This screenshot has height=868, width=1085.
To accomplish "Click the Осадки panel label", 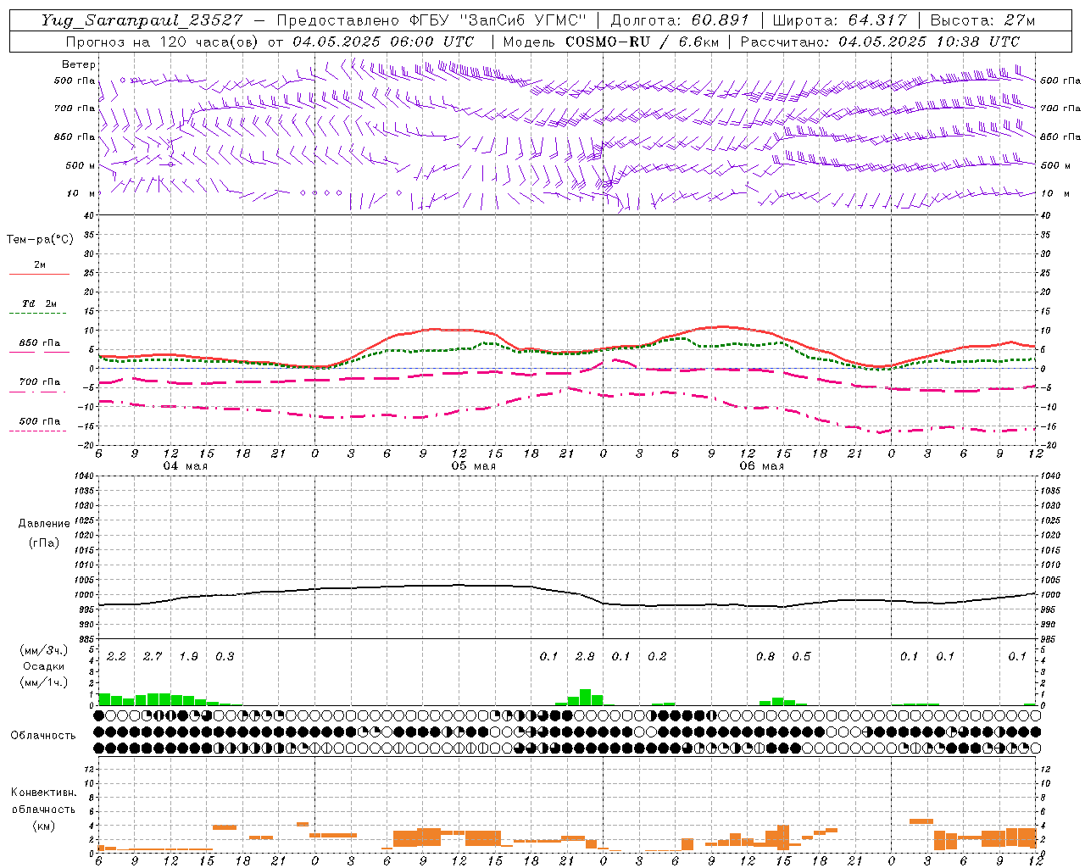I will (x=43, y=666).
